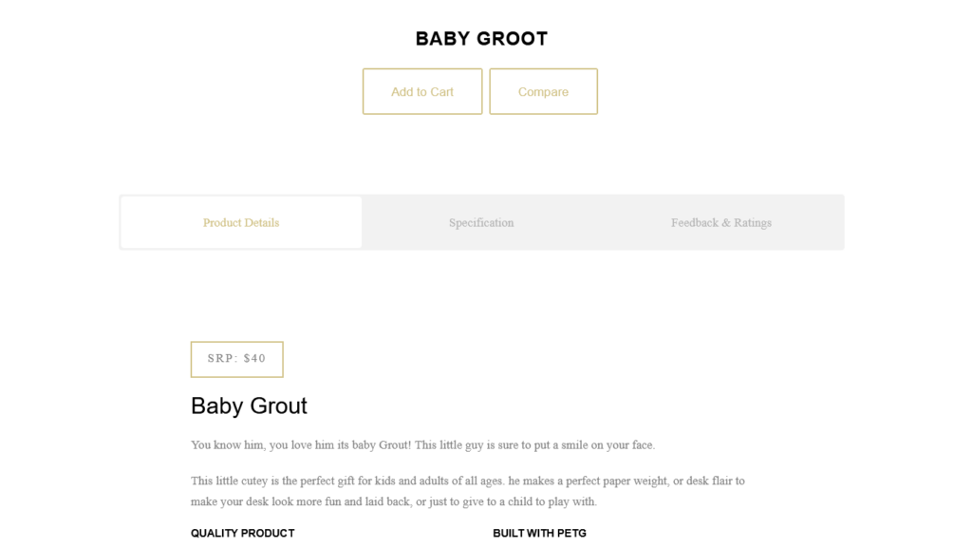Image resolution: width=972 pixels, height=547 pixels.
Task: Add Baby Groot to the cart
Action: click(x=422, y=91)
